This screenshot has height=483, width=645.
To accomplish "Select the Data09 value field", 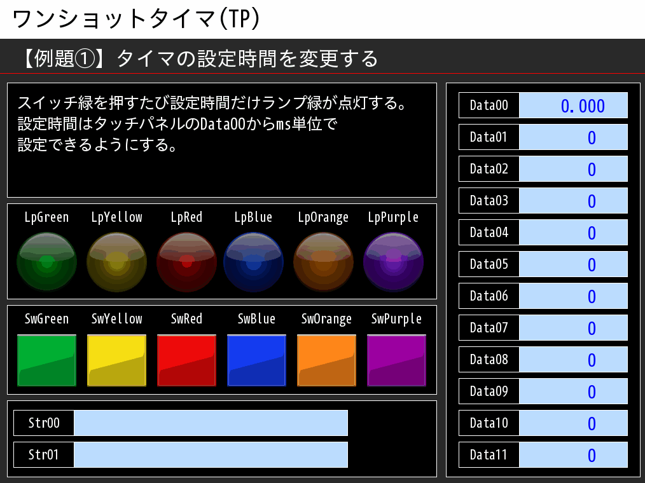I will pos(573,391).
